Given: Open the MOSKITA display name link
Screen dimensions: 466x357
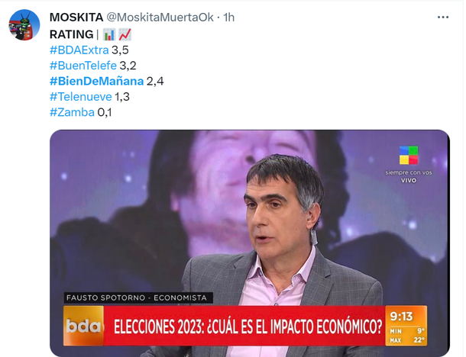Looking at the screenshot, I should pos(76,18).
